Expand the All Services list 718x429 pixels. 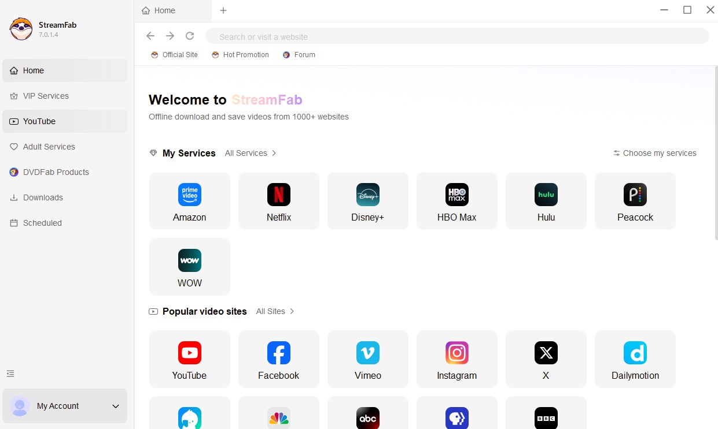pyautogui.click(x=250, y=153)
